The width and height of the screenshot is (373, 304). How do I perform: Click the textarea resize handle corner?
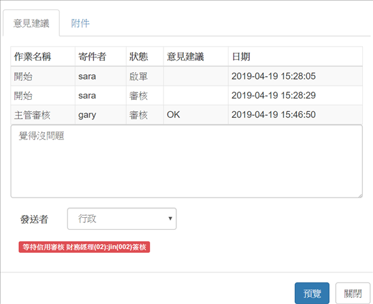[360, 195]
